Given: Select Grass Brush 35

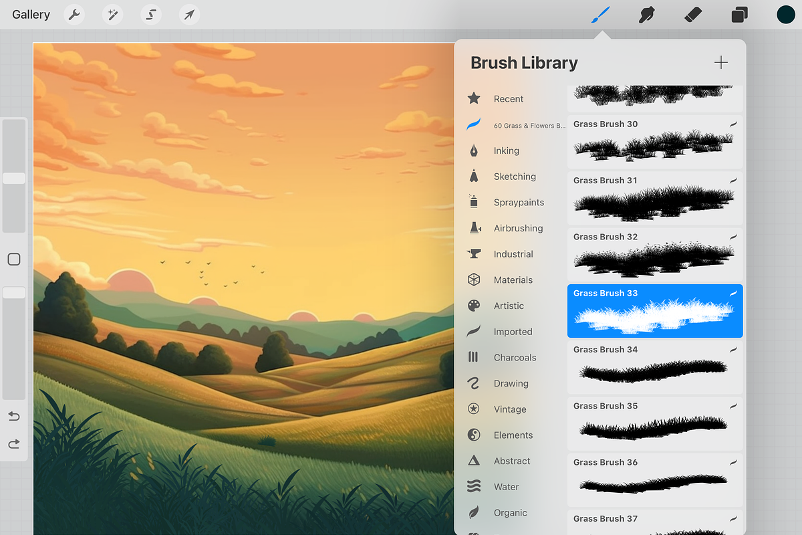Looking at the screenshot, I should click(655, 424).
